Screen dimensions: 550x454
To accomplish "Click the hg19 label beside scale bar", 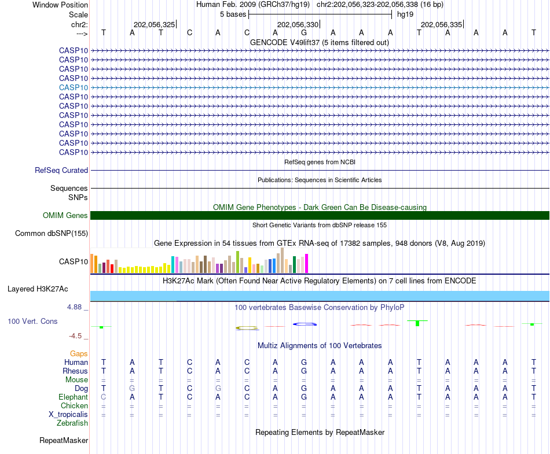I will (405, 14).
